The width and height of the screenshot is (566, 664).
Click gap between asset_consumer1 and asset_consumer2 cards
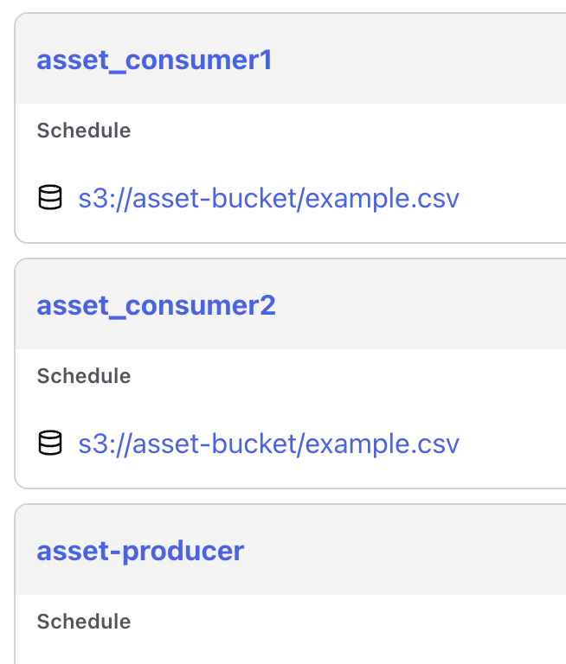pyautogui.click(x=286, y=251)
